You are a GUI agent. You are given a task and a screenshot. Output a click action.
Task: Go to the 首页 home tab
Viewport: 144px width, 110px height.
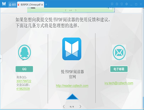[x=12, y=5]
